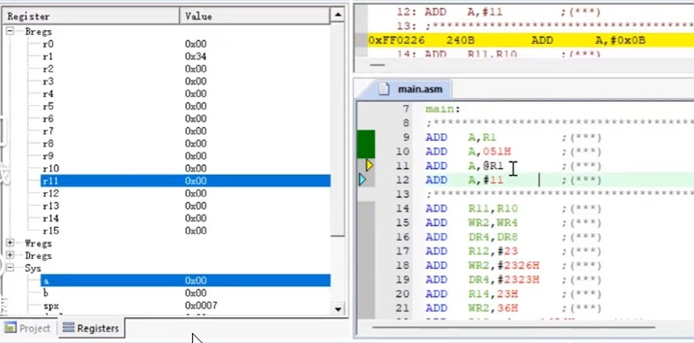Click the Project tab icon

pyautogui.click(x=11, y=328)
